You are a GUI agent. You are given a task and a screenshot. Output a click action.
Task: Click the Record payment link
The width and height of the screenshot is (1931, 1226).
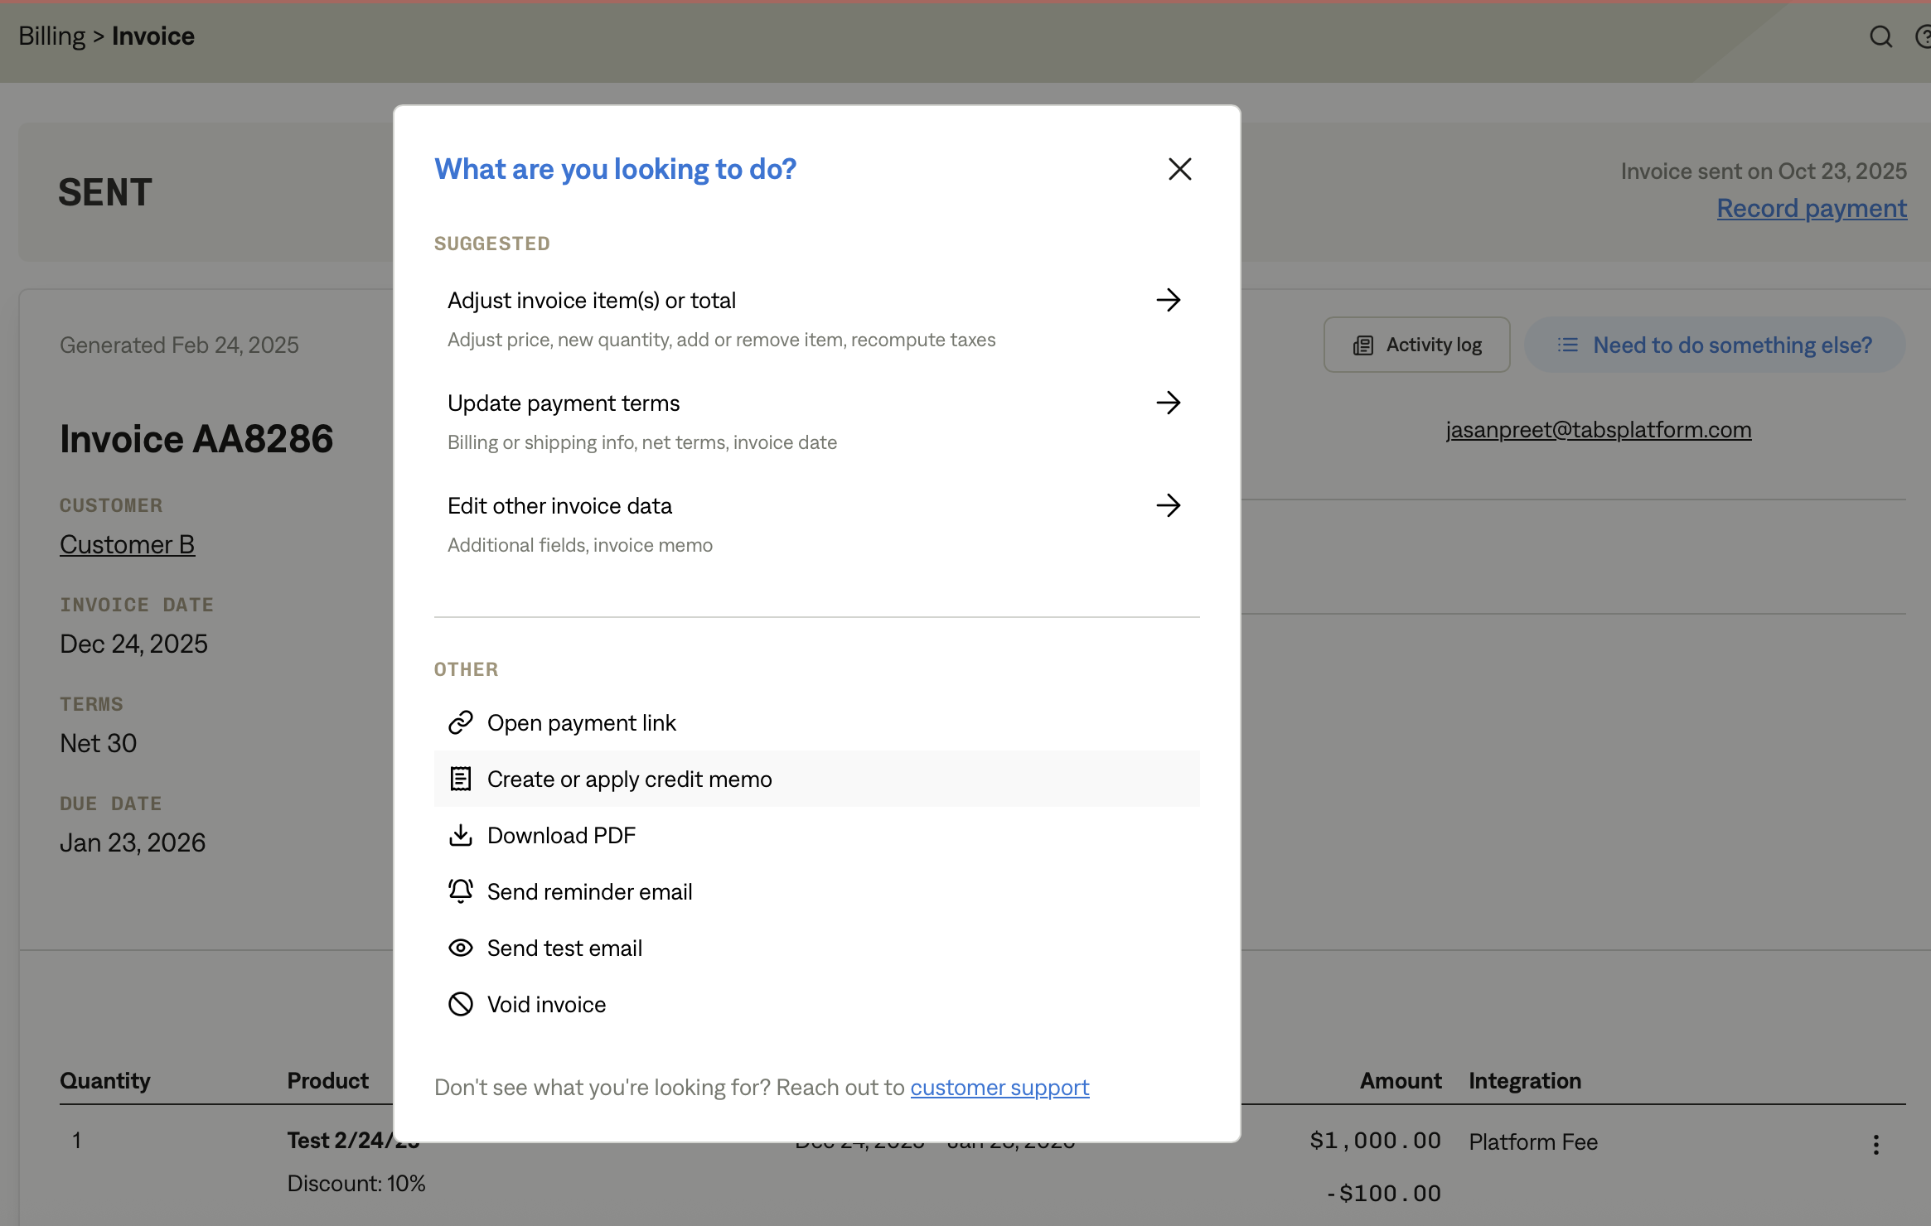point(1812,208)
